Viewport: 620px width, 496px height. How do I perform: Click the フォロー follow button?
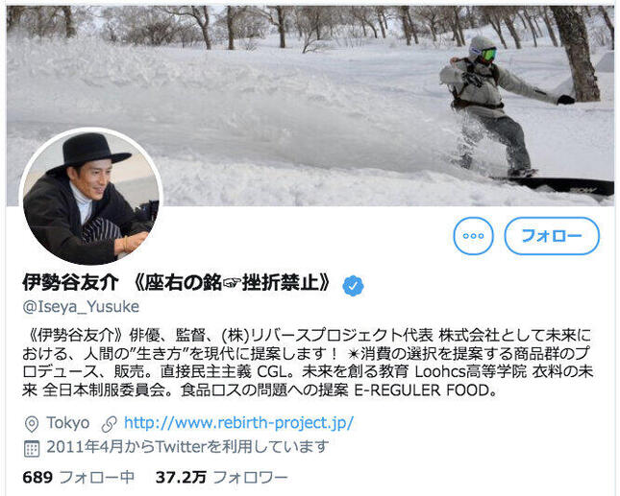click(x=552, y=236)
